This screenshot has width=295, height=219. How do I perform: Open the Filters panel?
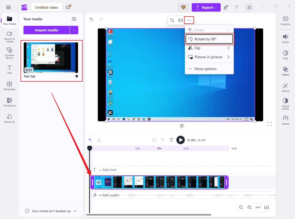(x=286, y=71)
